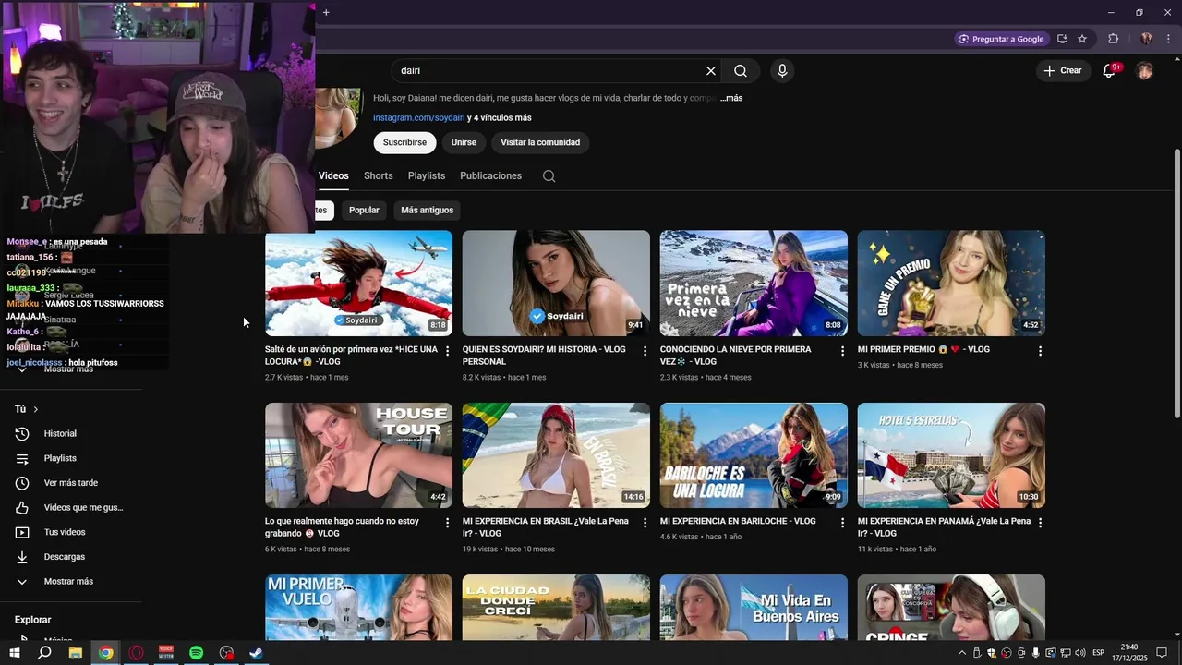Bookmark this page with the star icon
The height and width of the screenshot is (665, 1182).
pos(1082,39)
